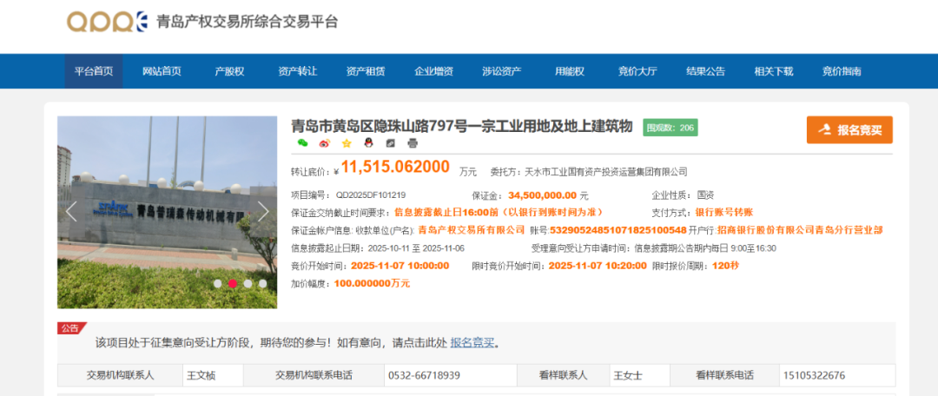Share listing via the WeChat icon
This screenshot has height=396, width=938.
(302, 143)
